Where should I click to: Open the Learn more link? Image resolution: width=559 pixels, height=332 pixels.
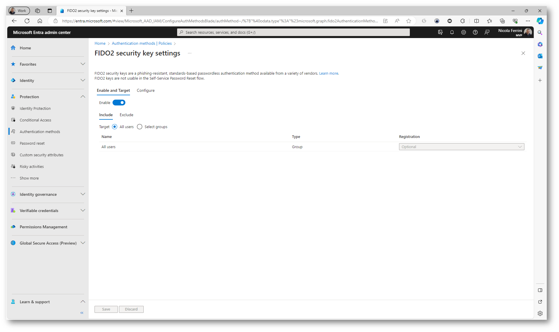(329, 73)
